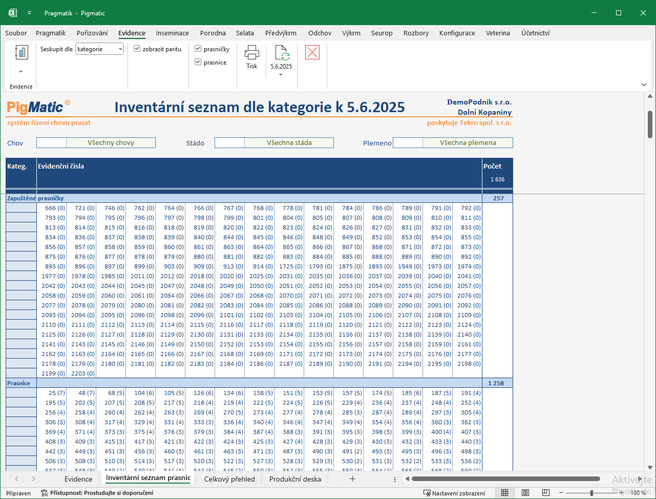Switch to the Celkový přehled sheet

(x=229, y=479)
